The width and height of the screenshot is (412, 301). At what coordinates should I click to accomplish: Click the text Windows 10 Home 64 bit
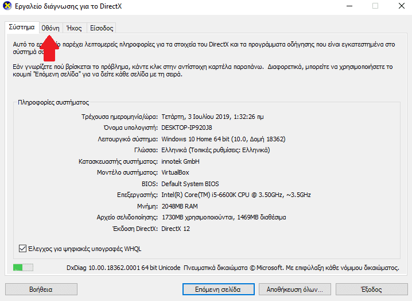(195, 139)
